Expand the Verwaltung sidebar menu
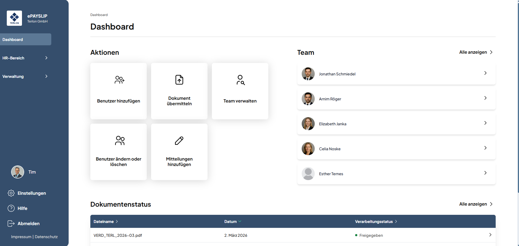The height and width of the screenshot is (246, 519). coord(25,76)
